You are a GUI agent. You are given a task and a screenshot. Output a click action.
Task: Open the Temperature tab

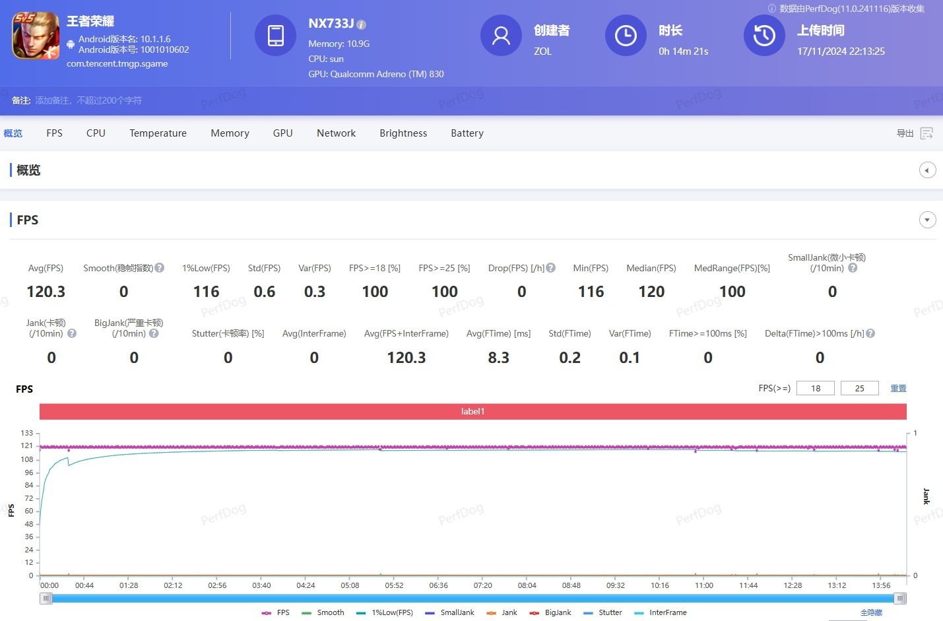click(158, 133)
